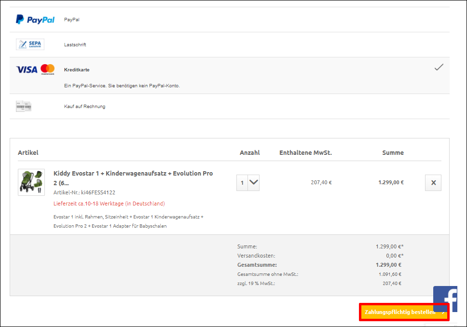Choose Kauf auf Rechnung payment
This screenshot has height=327, width=467.
point(229,106)
